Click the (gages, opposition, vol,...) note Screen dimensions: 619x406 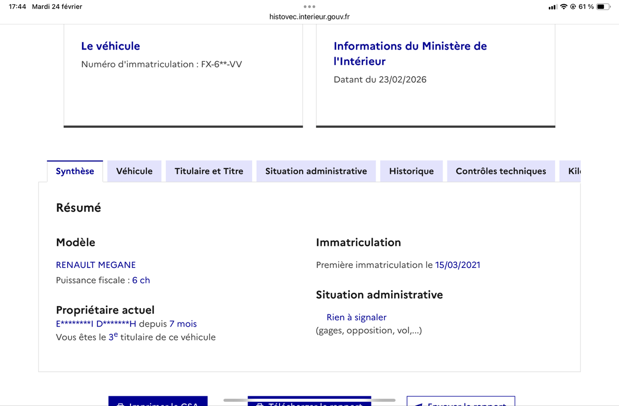[x=369, y=330]
